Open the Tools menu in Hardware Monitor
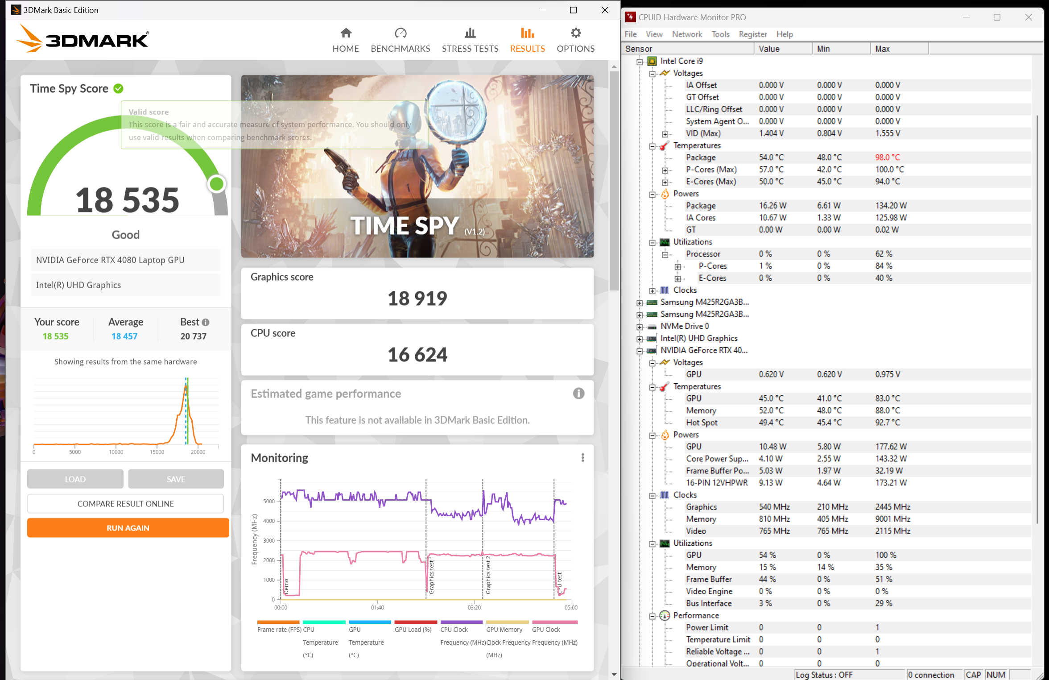The height and width of the screenshot is (680, 1049). [x=720, y=34]
